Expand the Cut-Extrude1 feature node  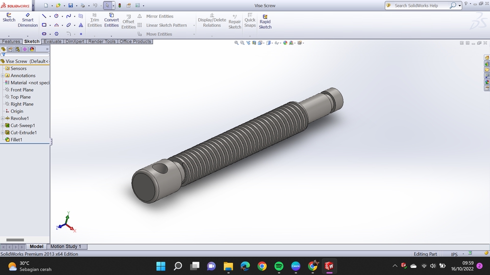(x=3, y=132)
